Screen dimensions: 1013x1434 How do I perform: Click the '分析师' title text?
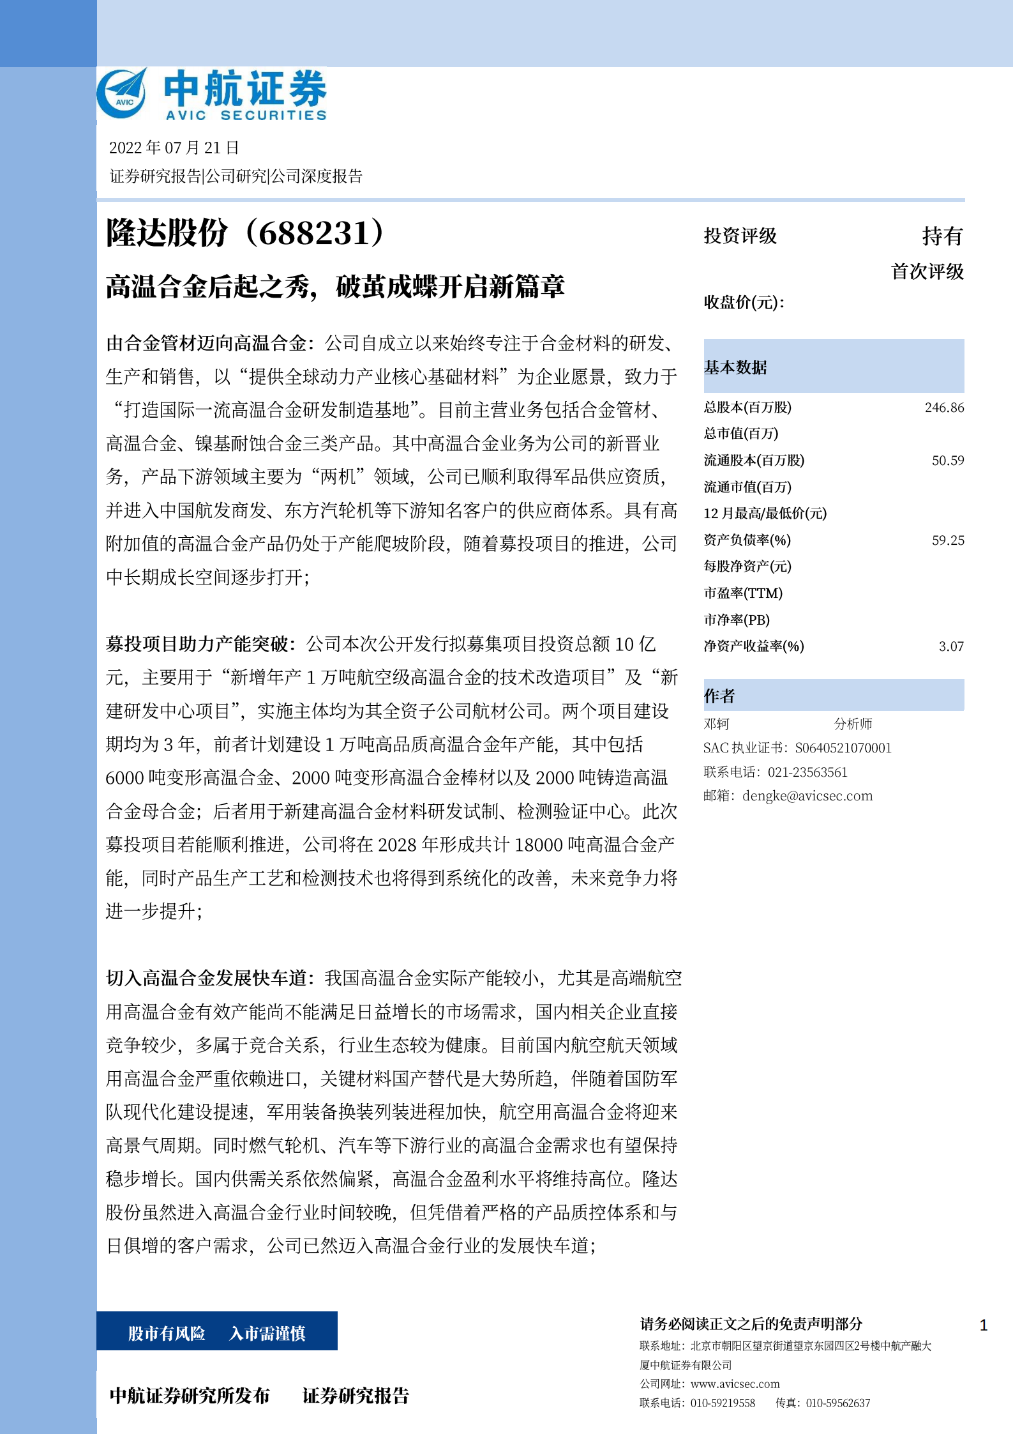853,724
